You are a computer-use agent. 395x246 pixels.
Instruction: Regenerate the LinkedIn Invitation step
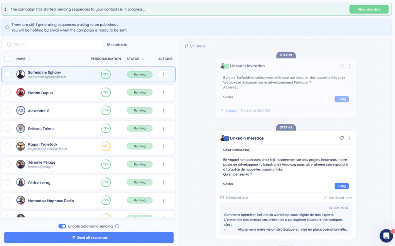(x=342, y=66)
